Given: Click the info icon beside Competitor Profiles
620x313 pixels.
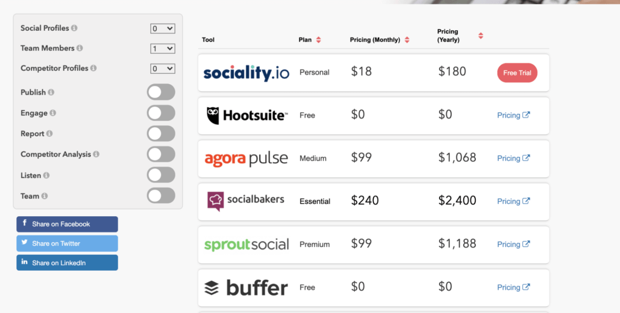Looking at the screenshot, I should click(x=93, y=68).
